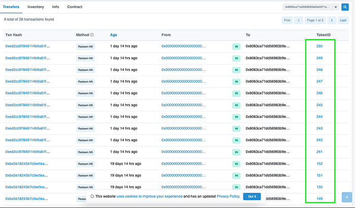This screenshot has height=208, width=355.
Task: Click the Method info circle icon
Action: coord(92,35)
